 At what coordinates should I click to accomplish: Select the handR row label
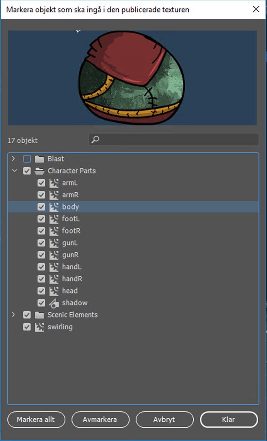pyautogui.click(x=72, y=279)
